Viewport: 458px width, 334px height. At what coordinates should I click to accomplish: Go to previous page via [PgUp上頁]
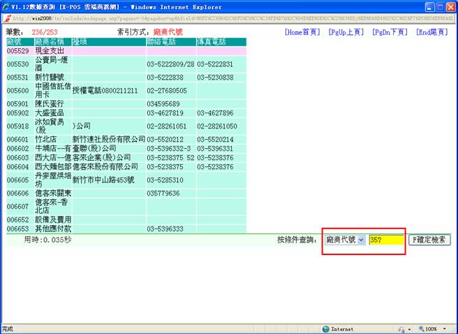point(346,32)
